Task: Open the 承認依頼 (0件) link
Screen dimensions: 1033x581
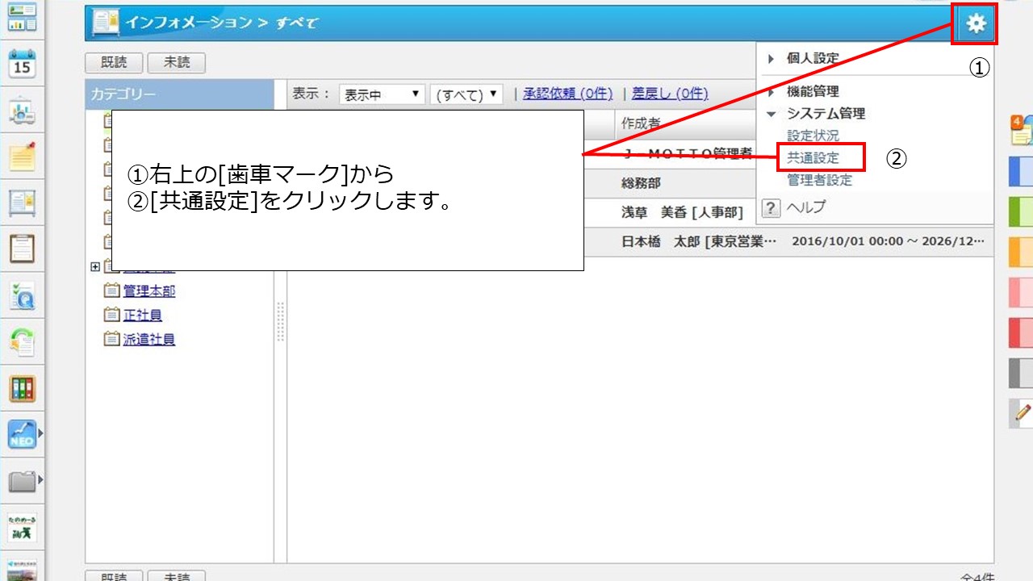Action: click(567, 94)
